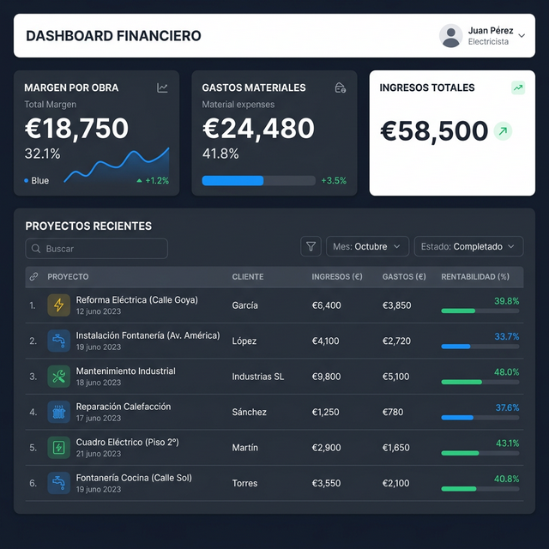Click client name Industrias SL

(x=257, y=377)
